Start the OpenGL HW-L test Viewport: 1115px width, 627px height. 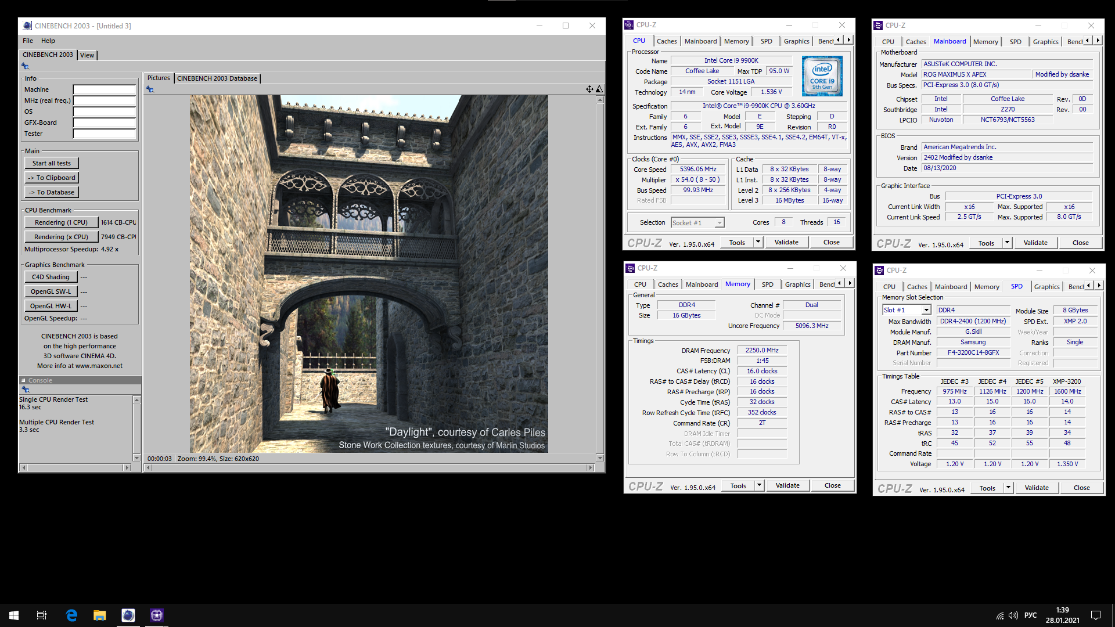[x=51, y=306]
